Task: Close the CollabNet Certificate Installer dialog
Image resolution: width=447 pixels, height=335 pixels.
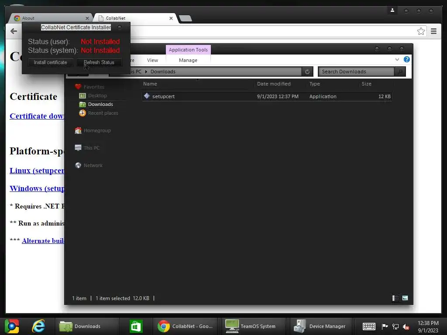Action: point(120,27)
